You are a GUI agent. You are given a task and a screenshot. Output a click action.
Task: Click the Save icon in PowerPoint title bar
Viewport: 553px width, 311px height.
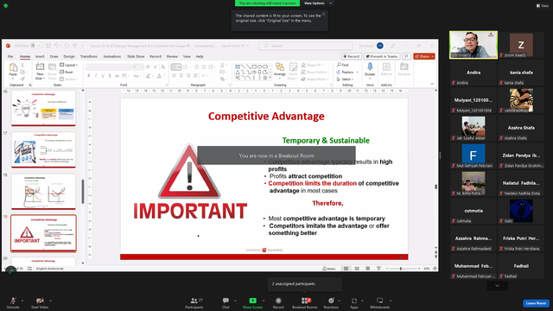[48, 46]
